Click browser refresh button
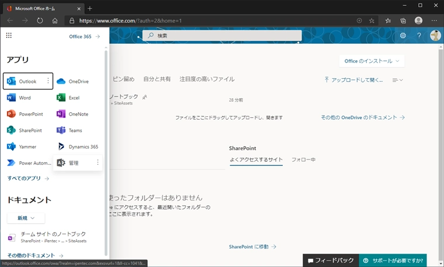The image size is (444, 267). point(40,20)
